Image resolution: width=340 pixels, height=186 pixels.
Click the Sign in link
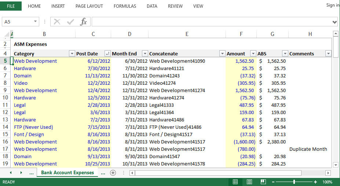333,5
